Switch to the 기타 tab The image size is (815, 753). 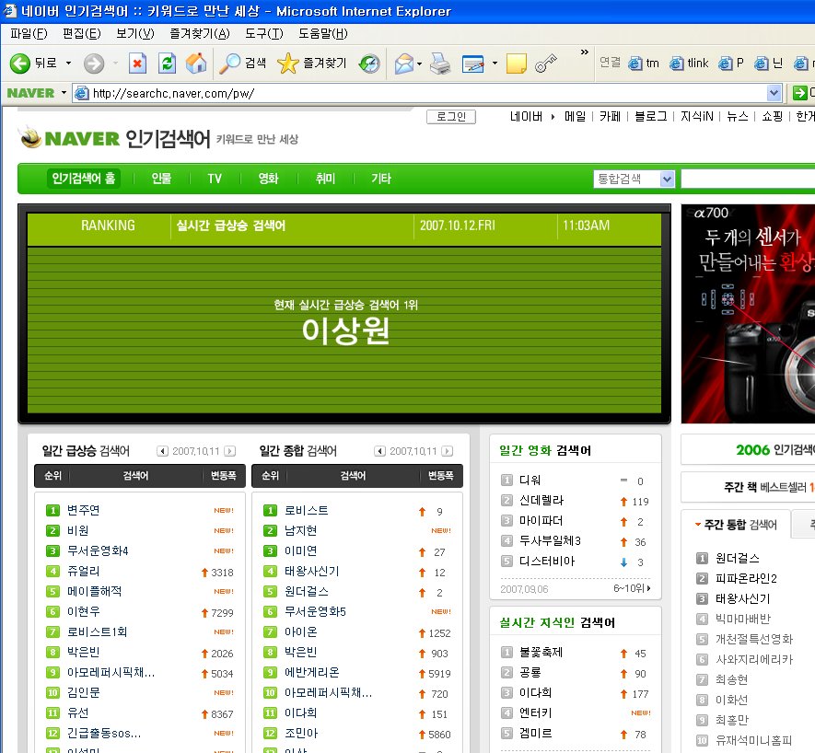click(x=381, y=179)
